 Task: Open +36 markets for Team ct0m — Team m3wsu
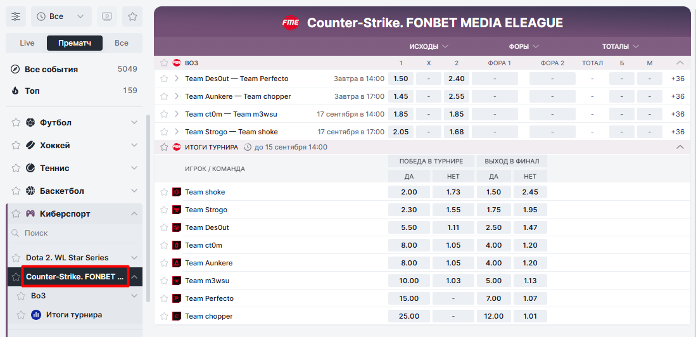click(x=678, y=114)
